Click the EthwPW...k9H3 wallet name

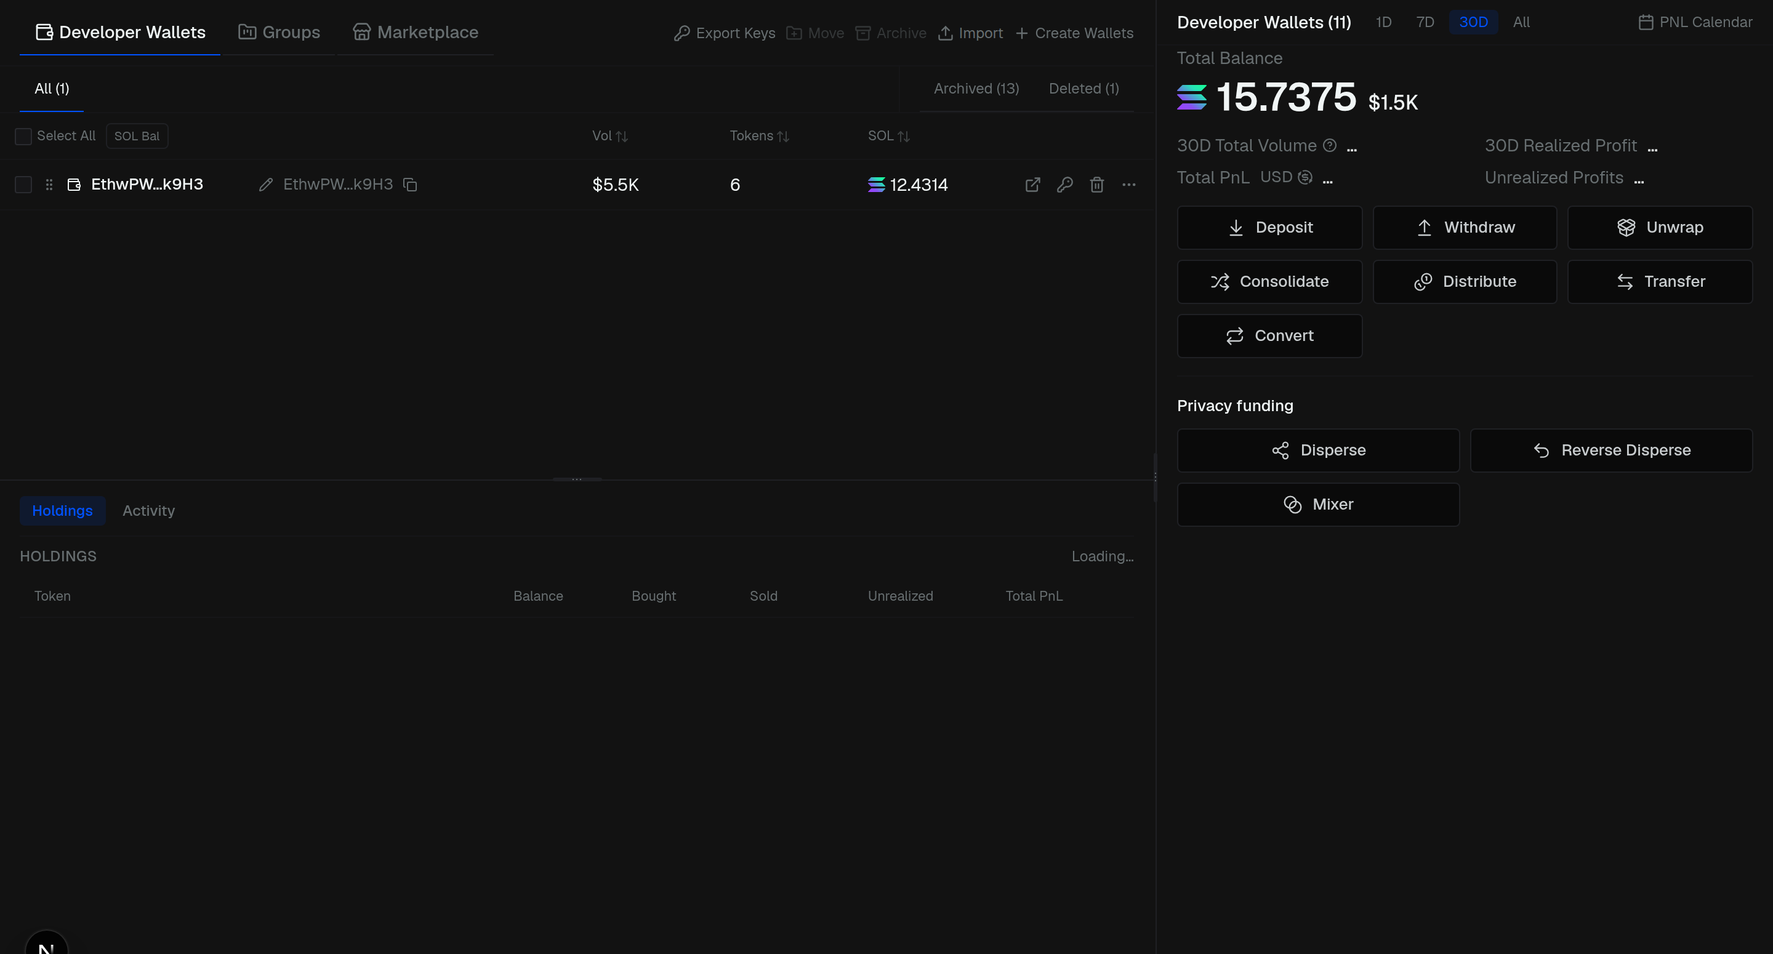click(147, 185)
